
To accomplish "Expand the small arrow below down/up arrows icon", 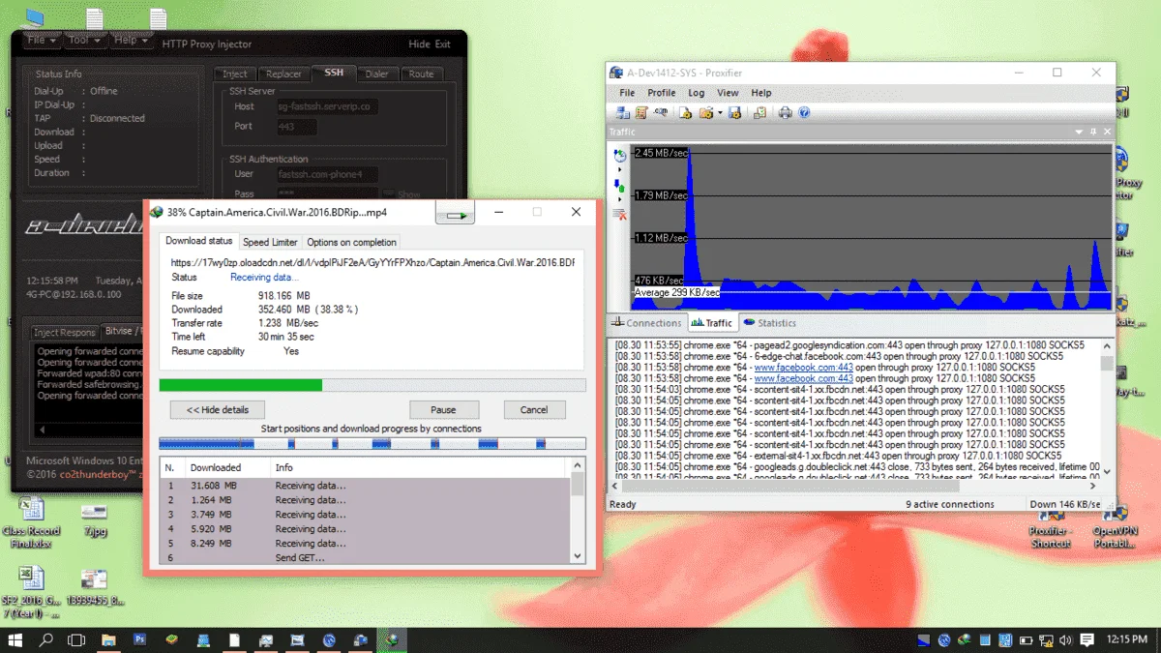I will pos(620,199).
